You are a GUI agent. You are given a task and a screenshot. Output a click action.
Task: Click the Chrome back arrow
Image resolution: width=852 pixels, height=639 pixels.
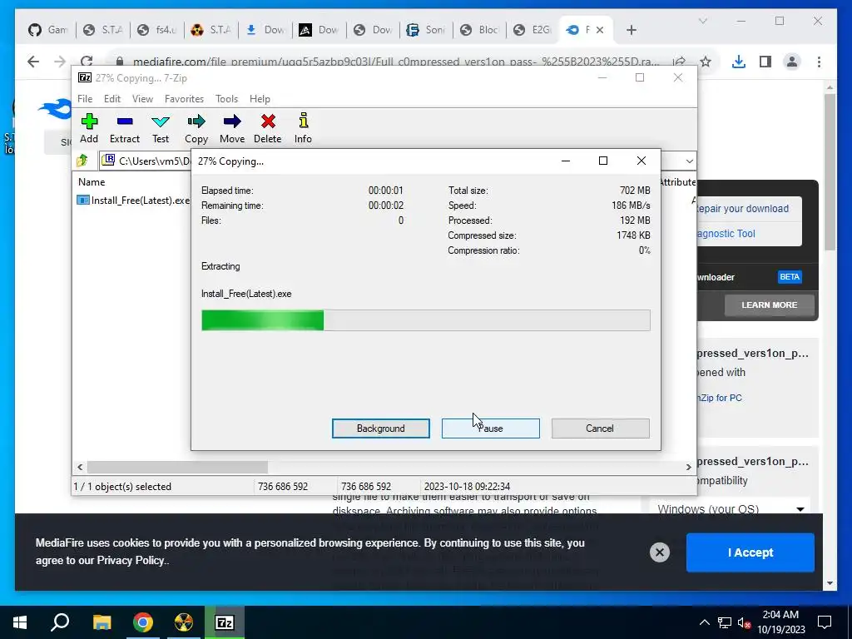(33, 62)
